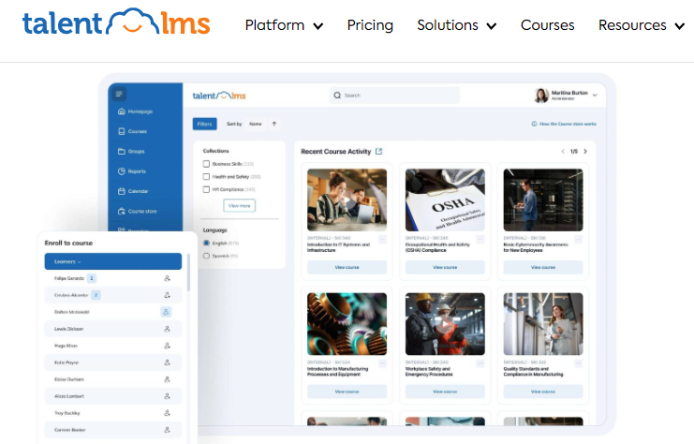694x444 pixels.
Task: Enroll Lewis Dickson with add-user icon
Action: (x=167, y=329)
